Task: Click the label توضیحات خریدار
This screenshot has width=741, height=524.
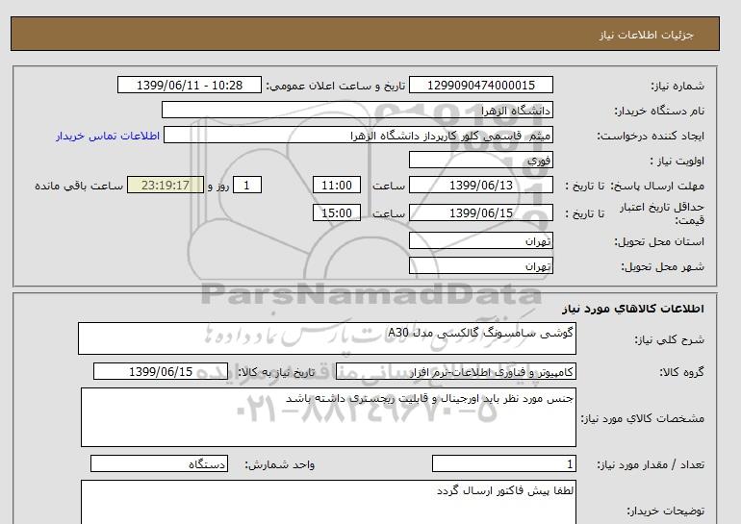Action: pos(665,511)
